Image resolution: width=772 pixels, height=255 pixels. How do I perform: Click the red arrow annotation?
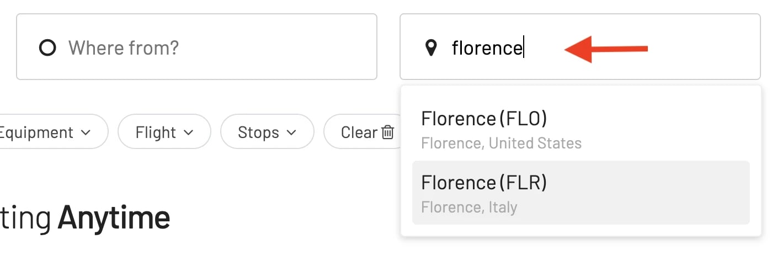click(x=605, y=49)
